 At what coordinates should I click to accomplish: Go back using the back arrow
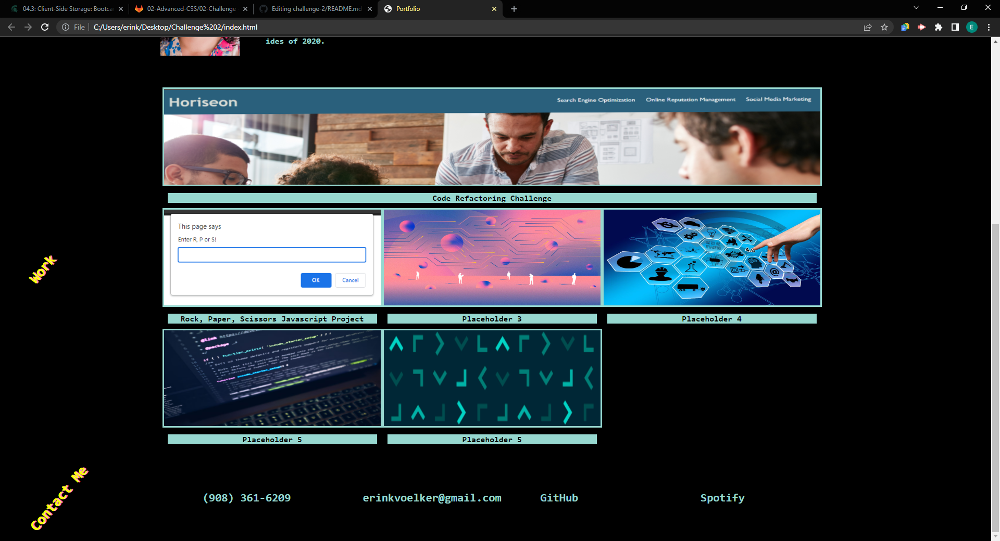tap(11, 27)
